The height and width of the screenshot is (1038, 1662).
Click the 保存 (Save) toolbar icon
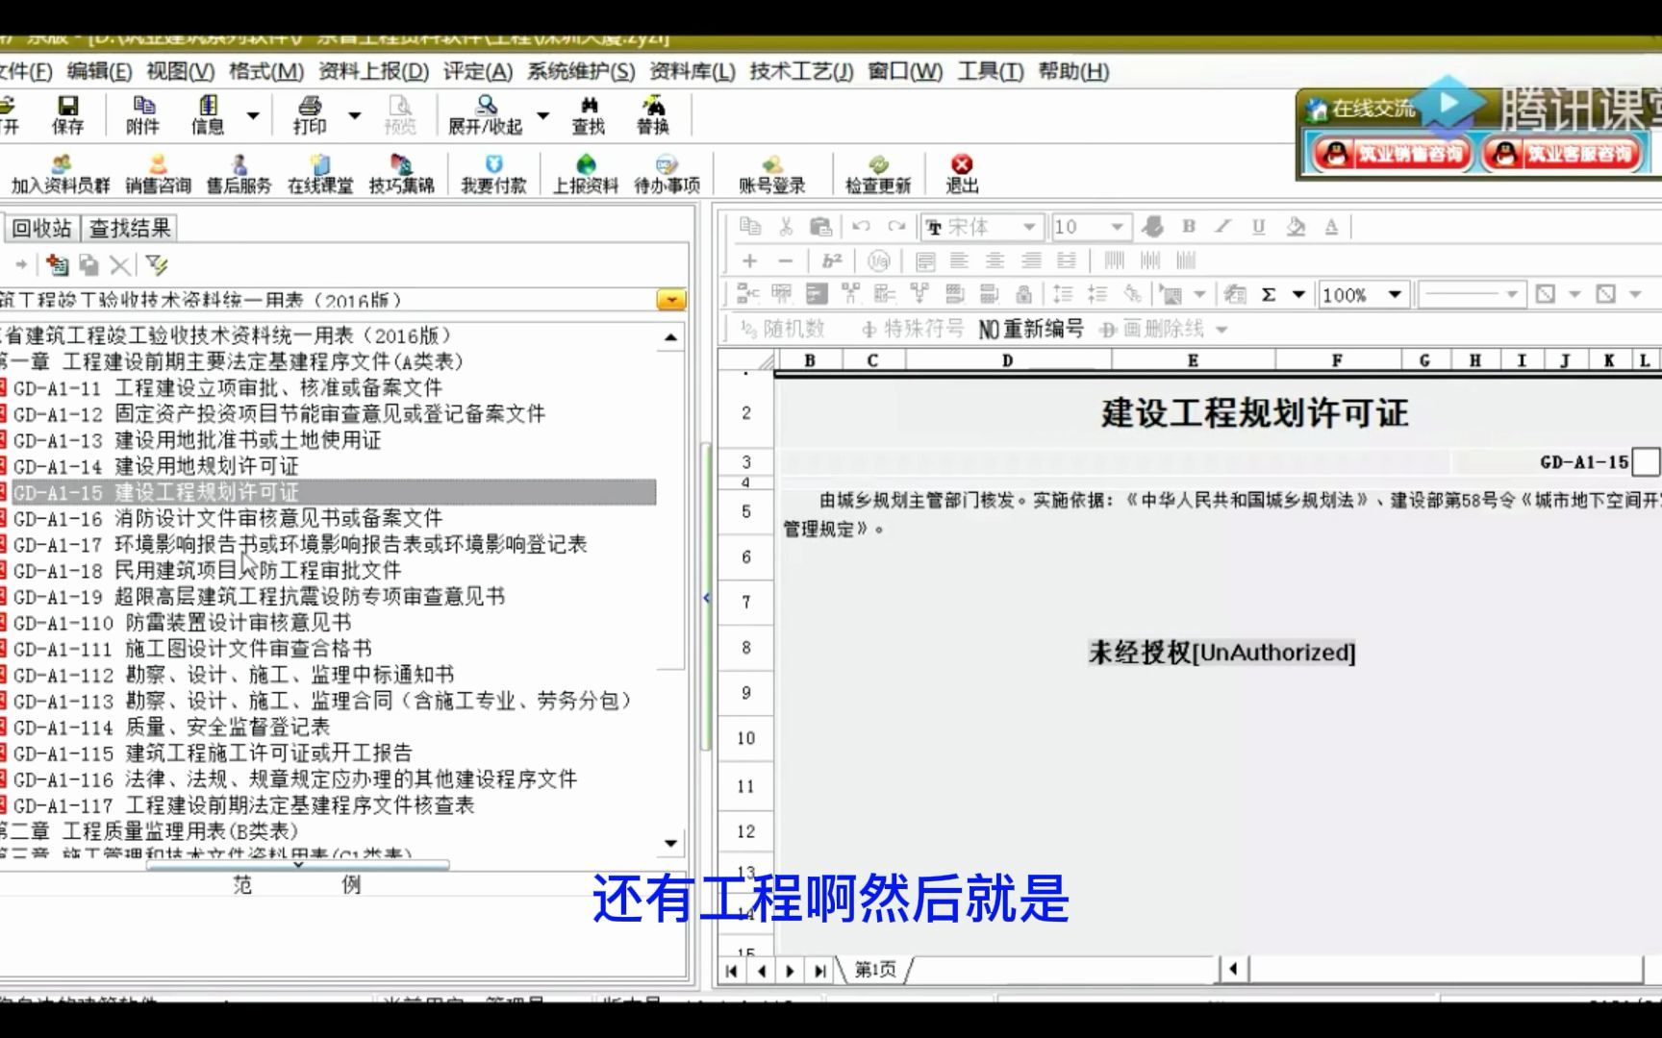(67, 114)
